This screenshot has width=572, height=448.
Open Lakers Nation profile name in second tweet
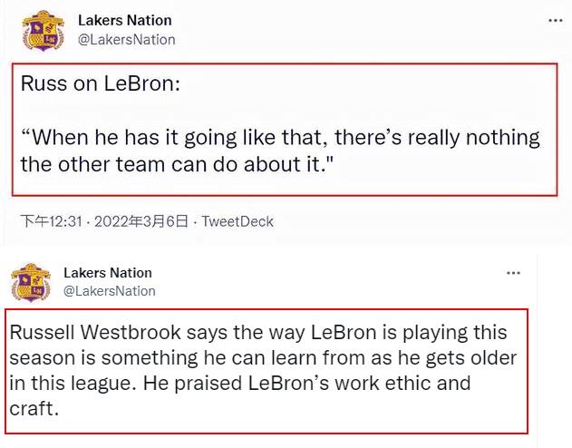point(108,273)
